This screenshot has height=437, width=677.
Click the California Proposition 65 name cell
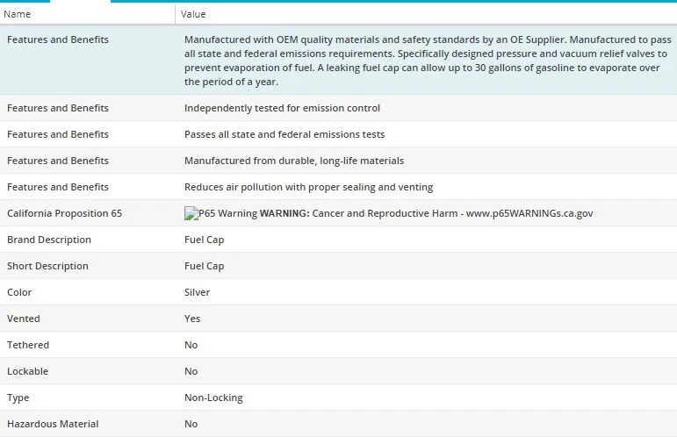click(x=64, y=213)
